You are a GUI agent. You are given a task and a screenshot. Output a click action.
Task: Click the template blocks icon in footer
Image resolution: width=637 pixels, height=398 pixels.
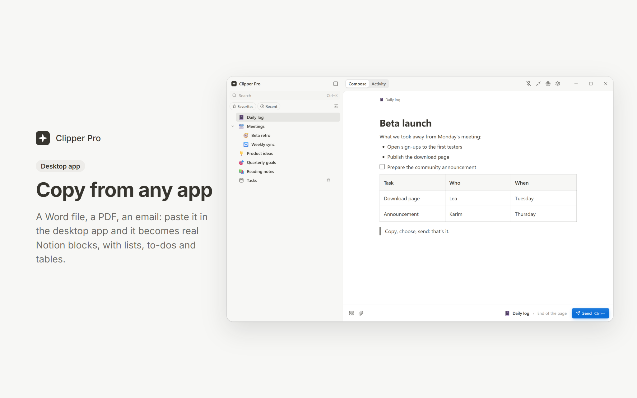coord(351,313)
